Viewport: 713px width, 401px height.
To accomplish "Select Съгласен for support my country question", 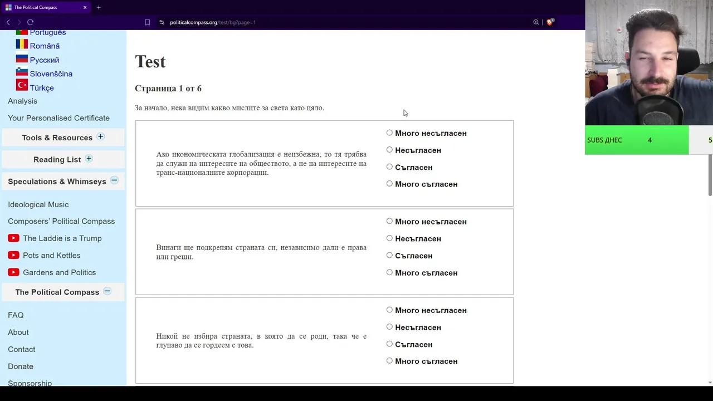I will point(389,255).
